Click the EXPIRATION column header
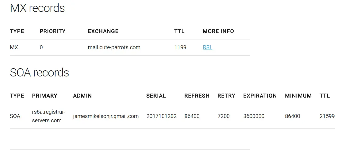This screenshot has height=152, width=348. coord(260,96)
